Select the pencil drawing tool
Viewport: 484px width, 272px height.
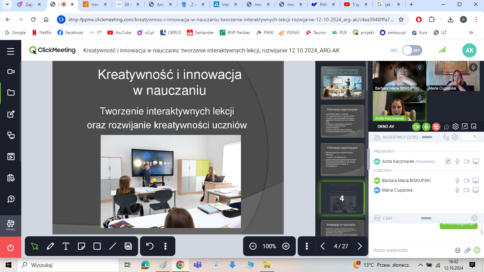click(50, 246)
